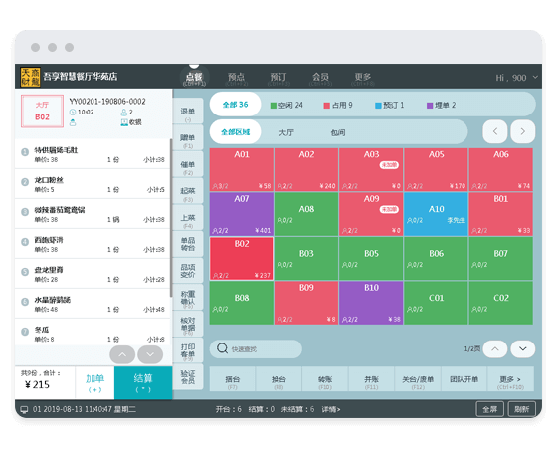Go to next table area page arrow
Image resolution: width=557 pixels, height=458 pixels.
[x=522, y=131]
